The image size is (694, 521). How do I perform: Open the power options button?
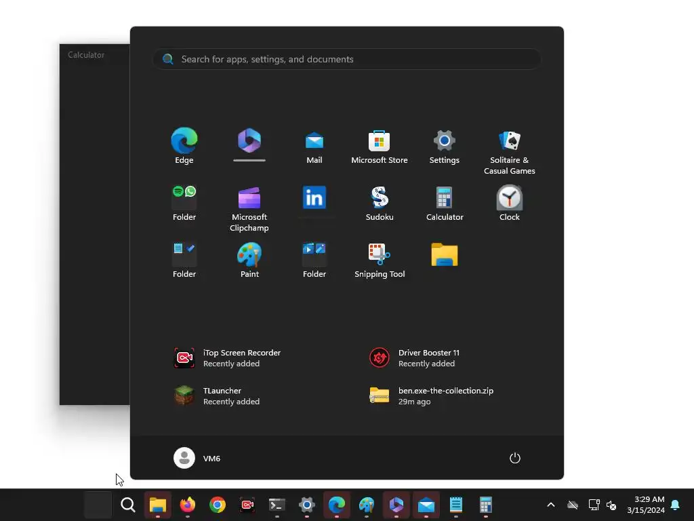click(x=515, y=458)
